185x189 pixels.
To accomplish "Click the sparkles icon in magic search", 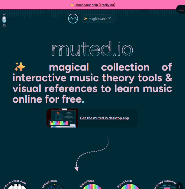I will 86,19.
